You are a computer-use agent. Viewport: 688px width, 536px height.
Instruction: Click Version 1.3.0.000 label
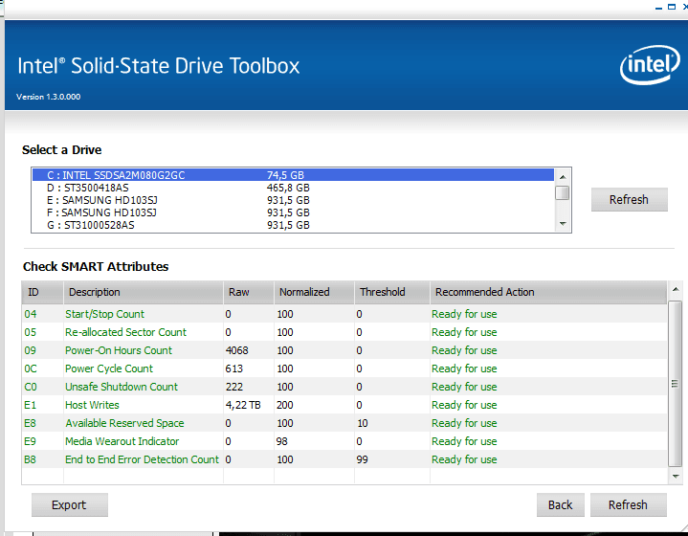pyautogui.click(x=48, y=97)
